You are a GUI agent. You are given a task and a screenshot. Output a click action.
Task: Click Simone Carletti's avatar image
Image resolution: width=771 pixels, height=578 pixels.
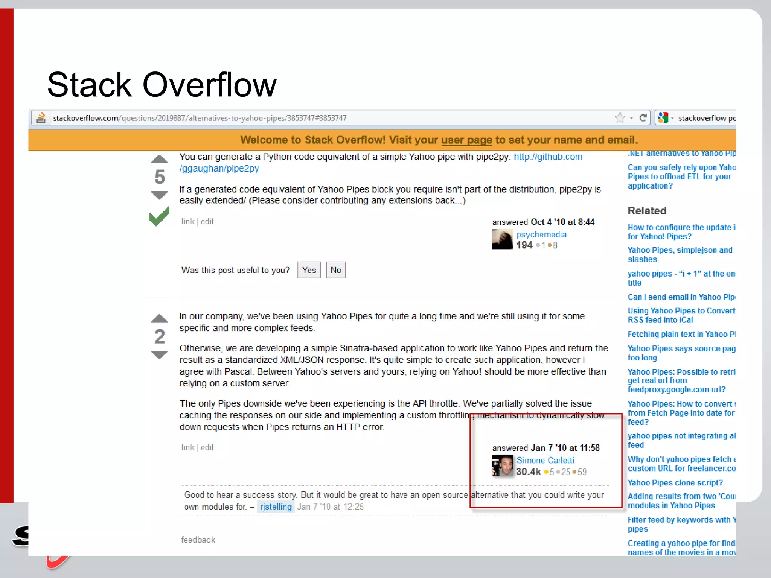[503, 465]
